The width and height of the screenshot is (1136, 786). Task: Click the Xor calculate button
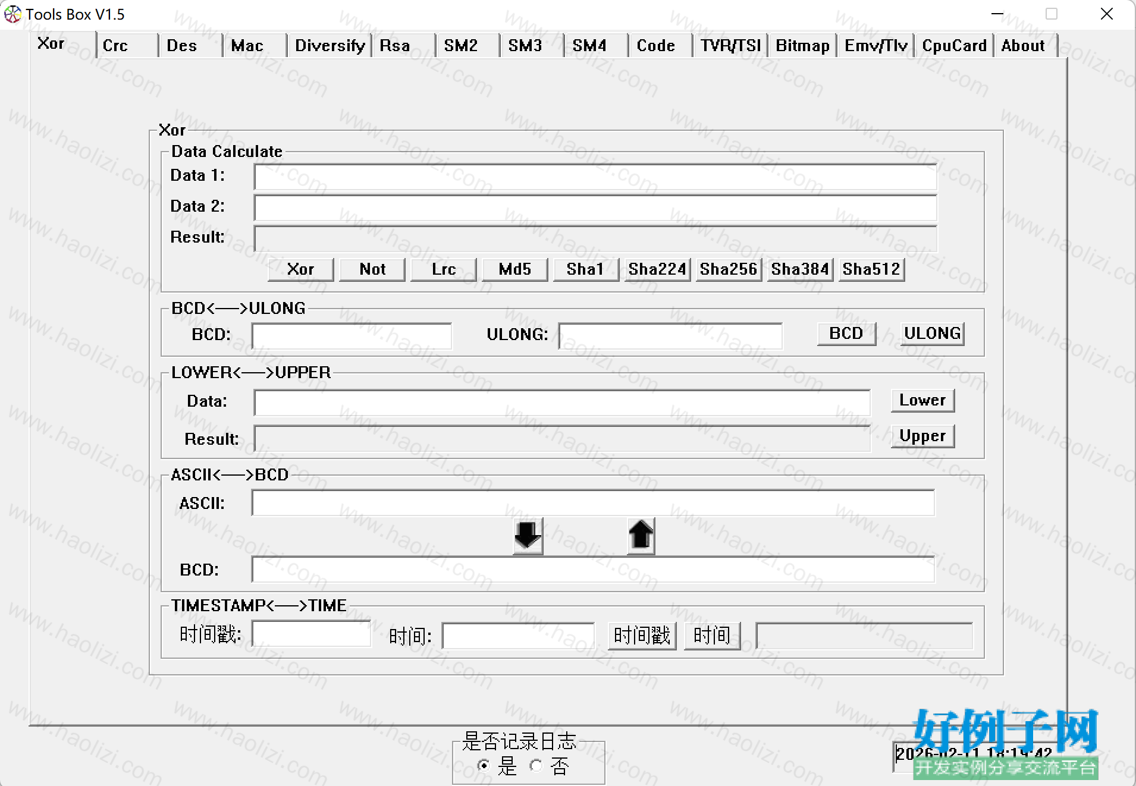[301, 269]
